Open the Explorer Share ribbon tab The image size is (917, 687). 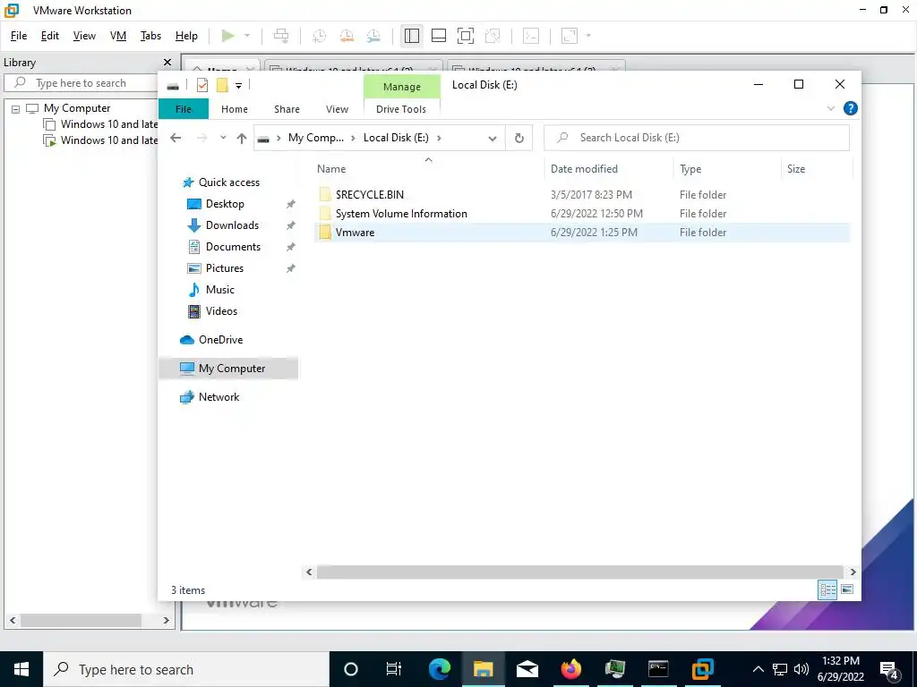coord(287,109)
